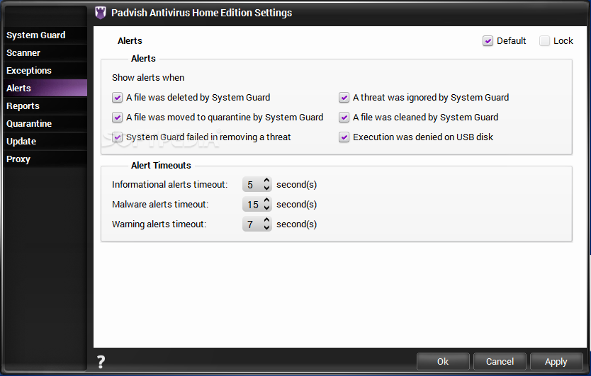Click the 'Malware alerts timeout:' label
The image size is (591, 376).
tap(160, 204)
